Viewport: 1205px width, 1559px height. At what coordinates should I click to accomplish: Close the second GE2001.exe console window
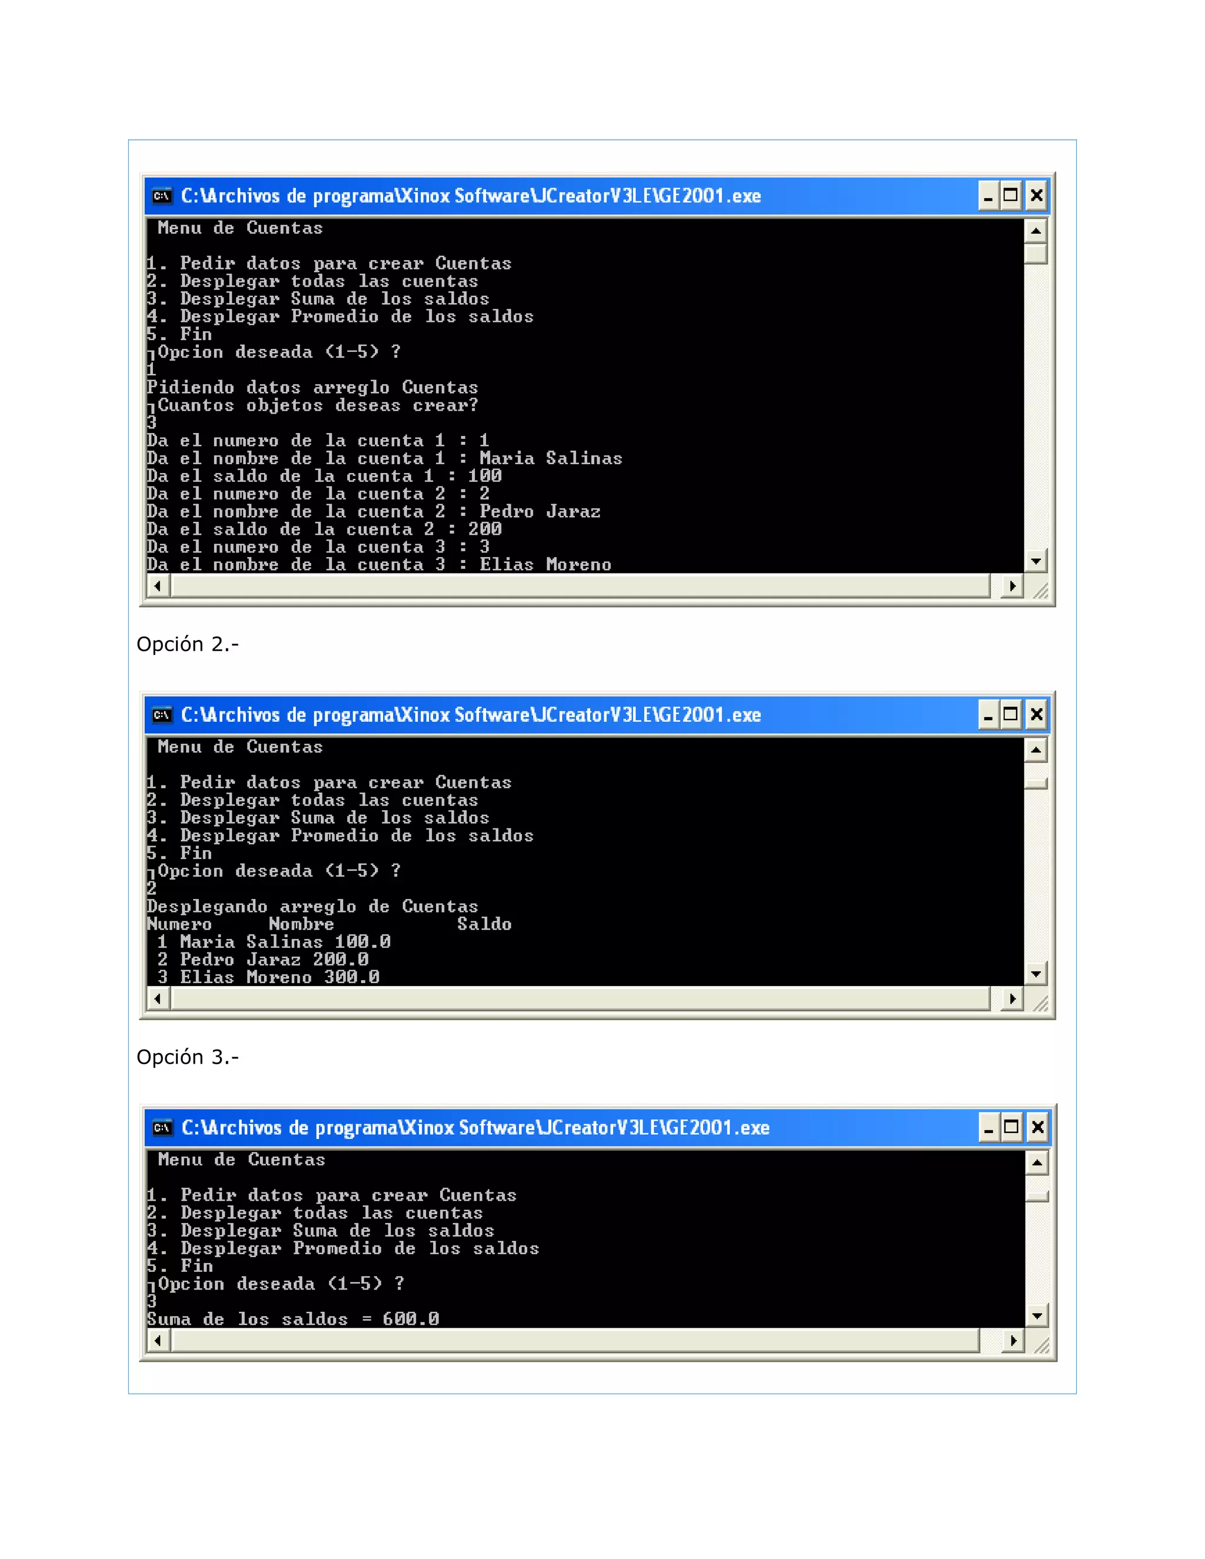click(1037, 715)
